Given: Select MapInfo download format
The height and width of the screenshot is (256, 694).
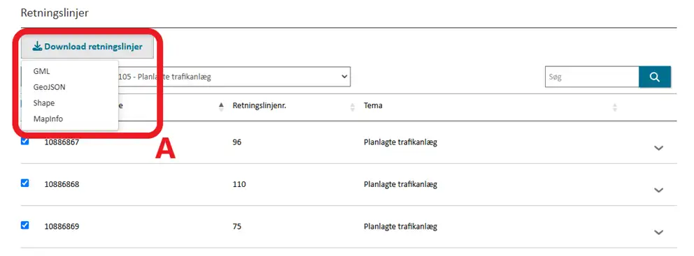Looking at the screenshot, I should (x=48, y=119).
